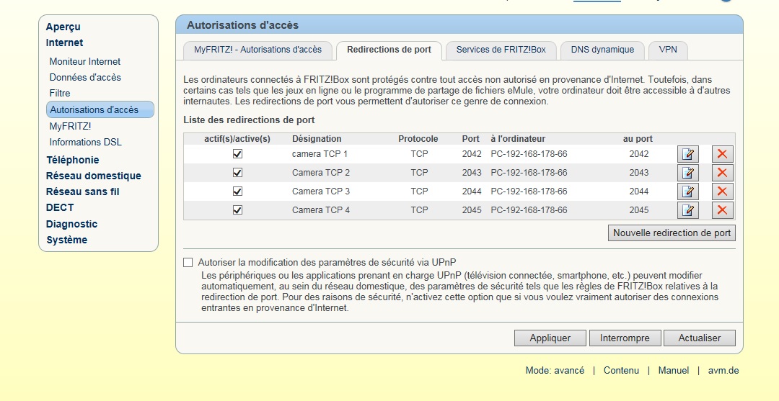Image resolution: width=779 pixels, height=401 pixels.
Task: Edit the Camera TCP 3 redirection
Action: [687, 192]
